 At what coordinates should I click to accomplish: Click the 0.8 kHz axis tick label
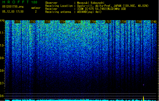click(x=2, y=71)
